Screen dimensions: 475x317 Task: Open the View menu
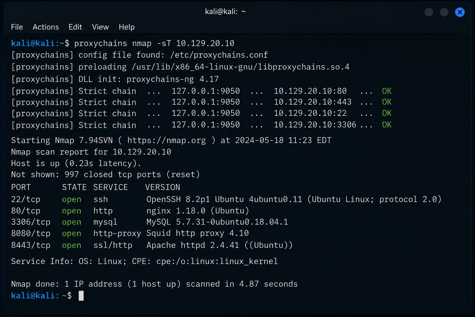coord(100,27)
